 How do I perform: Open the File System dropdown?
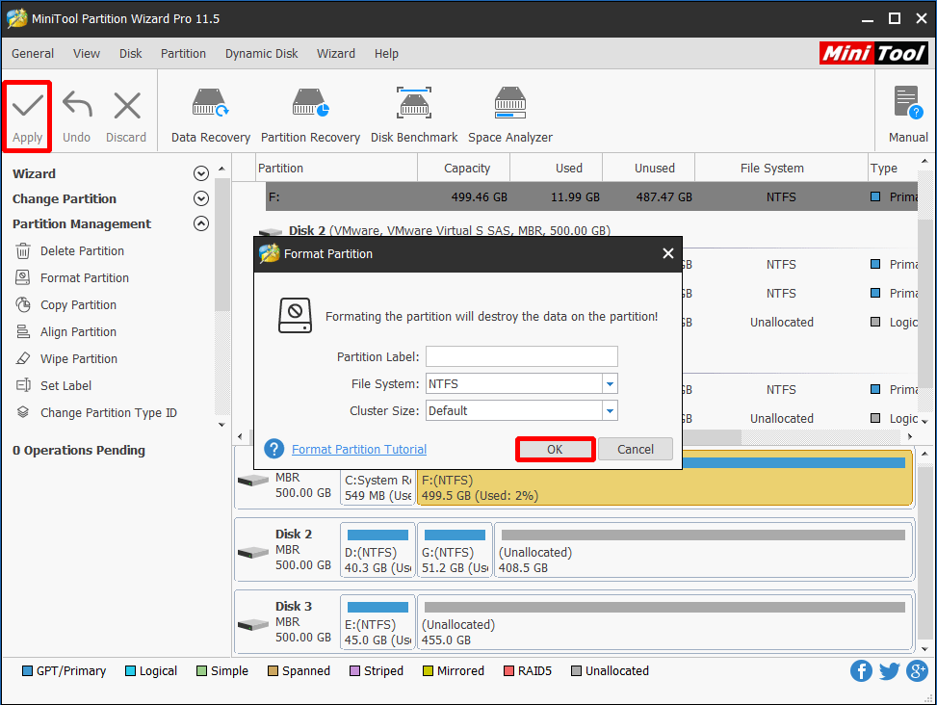pos(610,383)
